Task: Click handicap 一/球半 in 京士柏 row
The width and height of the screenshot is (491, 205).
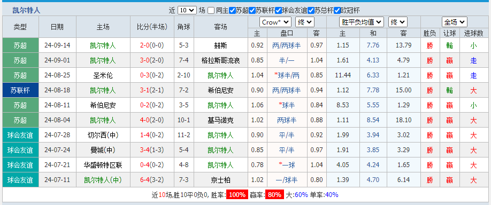Action: (x=287, y=180)
